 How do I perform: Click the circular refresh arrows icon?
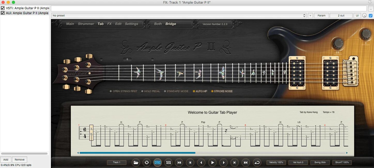(147, 162)
